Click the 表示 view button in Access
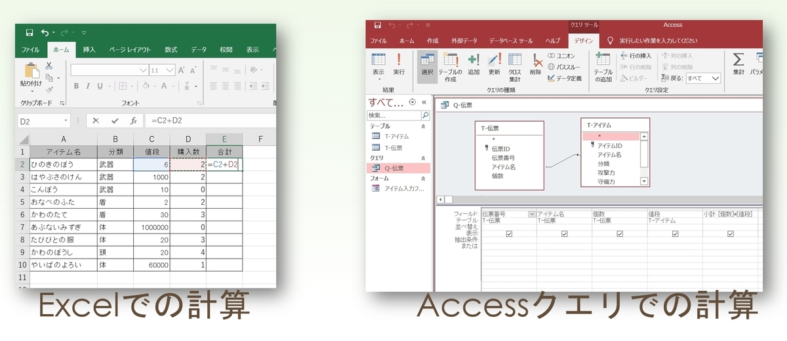This screenshot has width=787, height=341. (378, 66)
